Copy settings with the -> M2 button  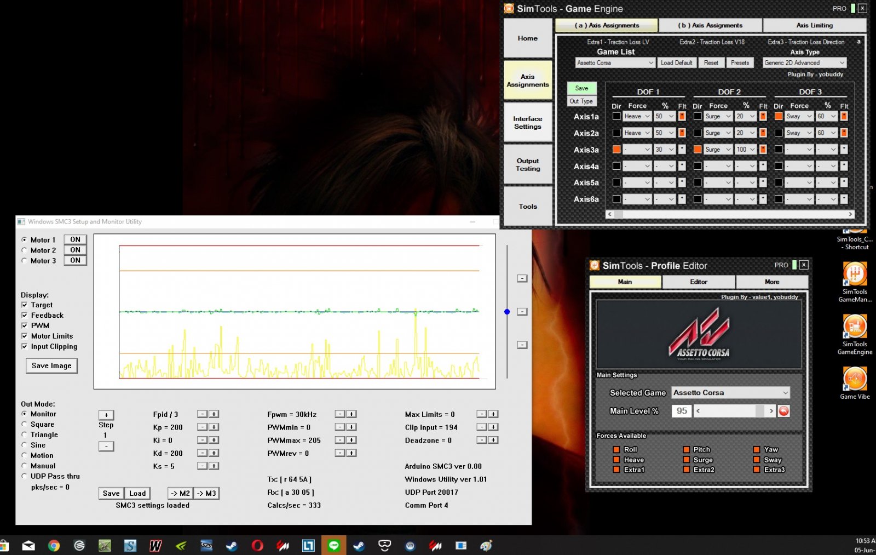coord(180,493)
